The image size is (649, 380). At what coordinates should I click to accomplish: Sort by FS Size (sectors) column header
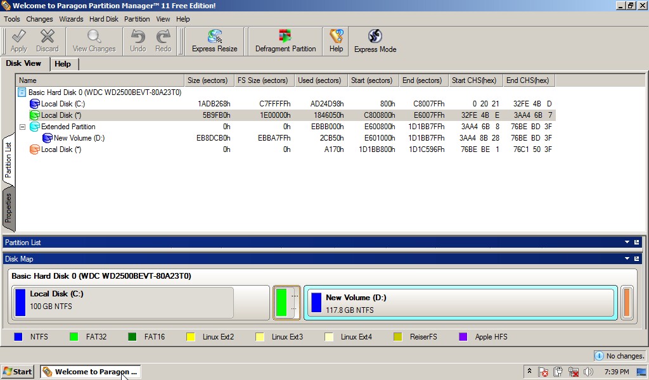point(264,80)
